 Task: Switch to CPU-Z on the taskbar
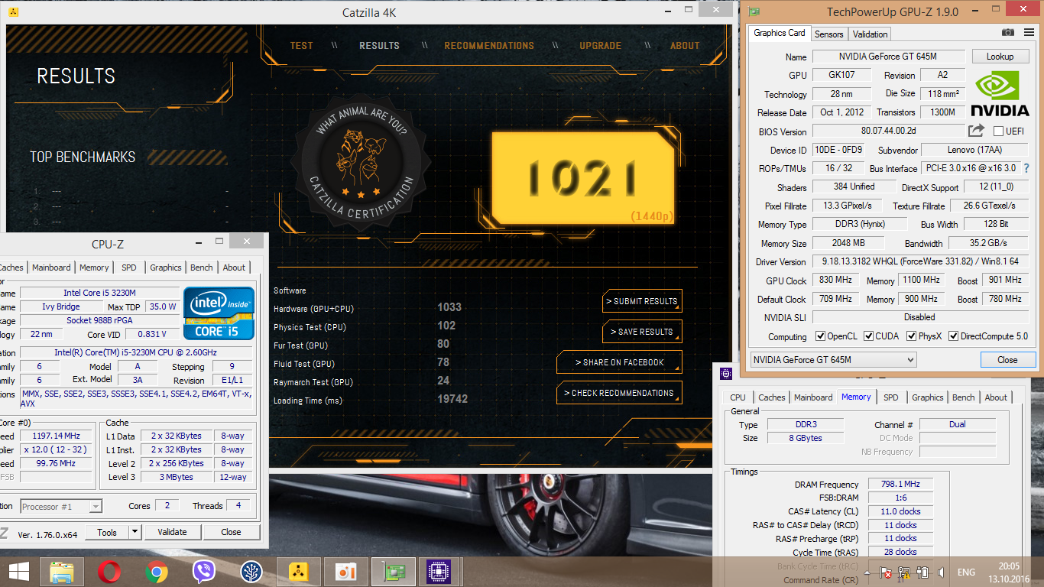pyautogui.click(x=439, y=572)
